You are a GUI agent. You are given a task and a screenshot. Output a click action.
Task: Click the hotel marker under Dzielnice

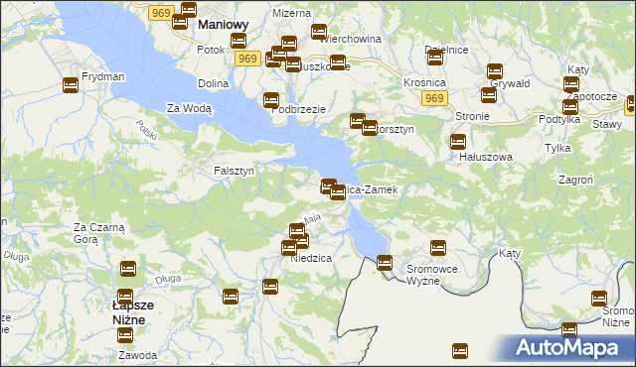coord(435,58)
